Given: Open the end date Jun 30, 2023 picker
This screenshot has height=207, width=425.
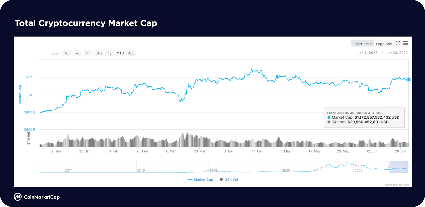Looking at the screenshot, I should 397,53.
